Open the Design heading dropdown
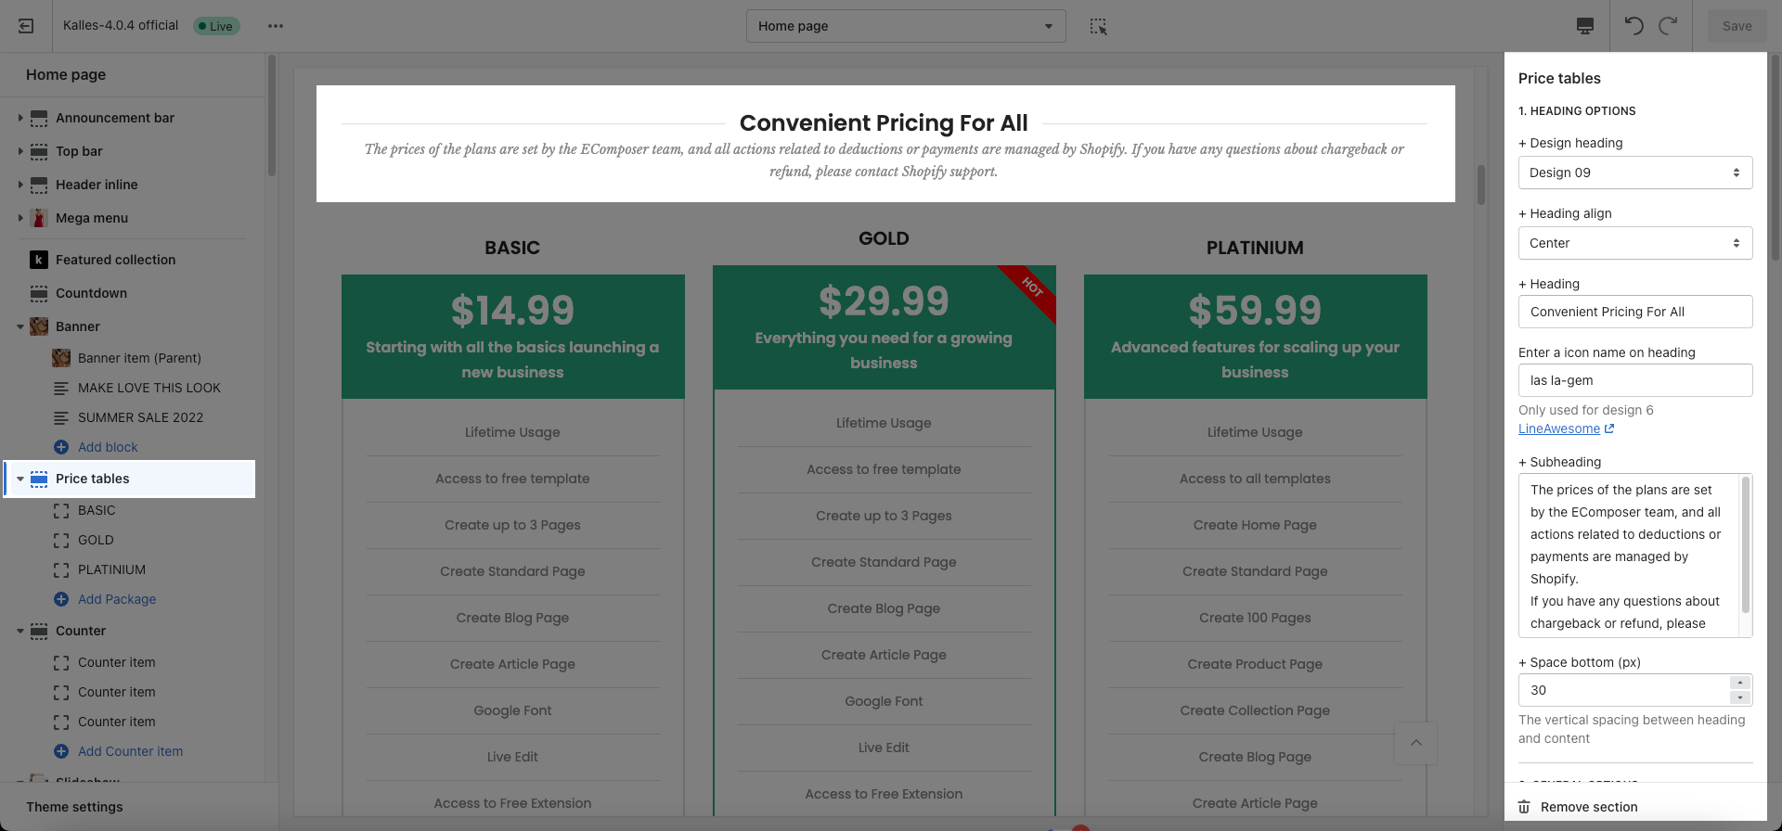 point(1635,173)
